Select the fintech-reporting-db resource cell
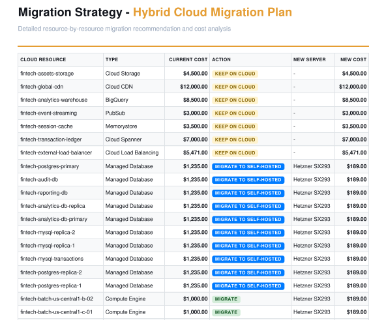 61,193
